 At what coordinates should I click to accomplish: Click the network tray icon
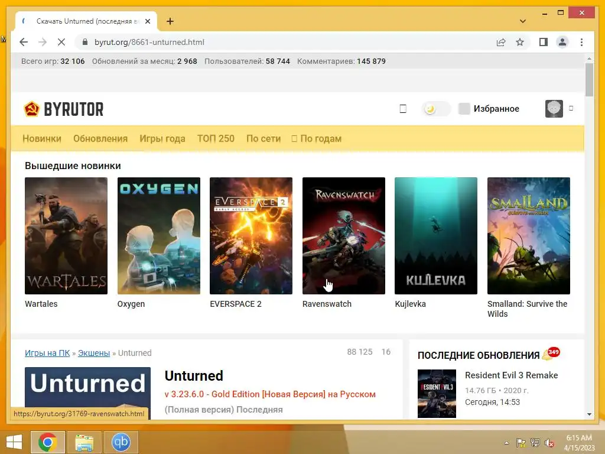coord(535,443)
